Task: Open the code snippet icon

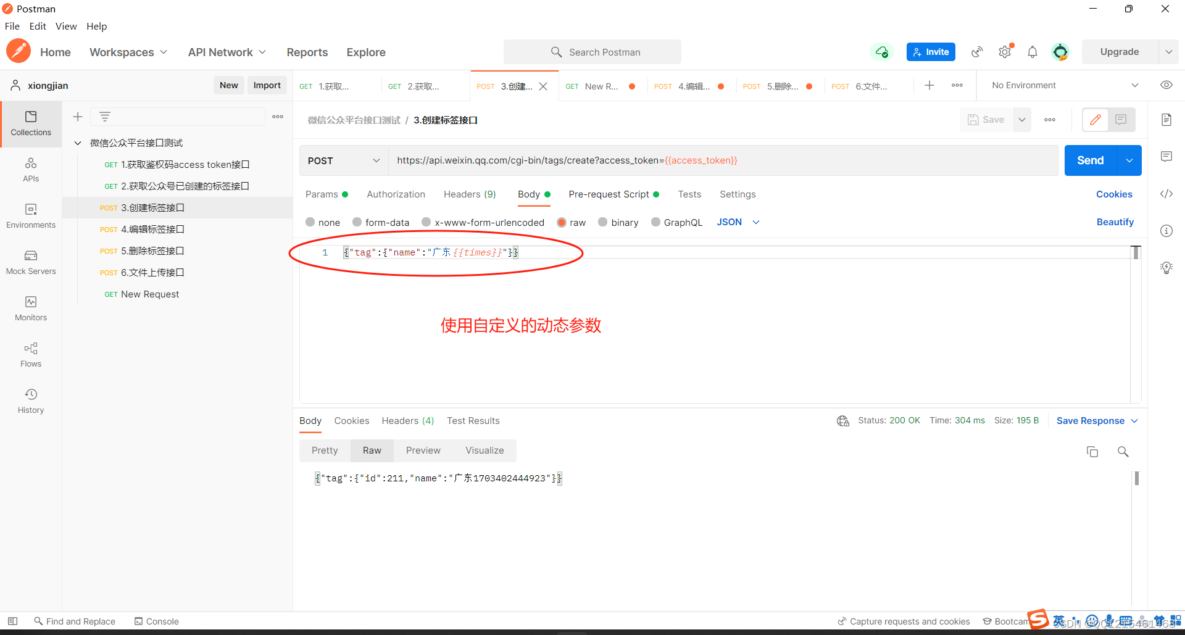Action: [1166, 194]
